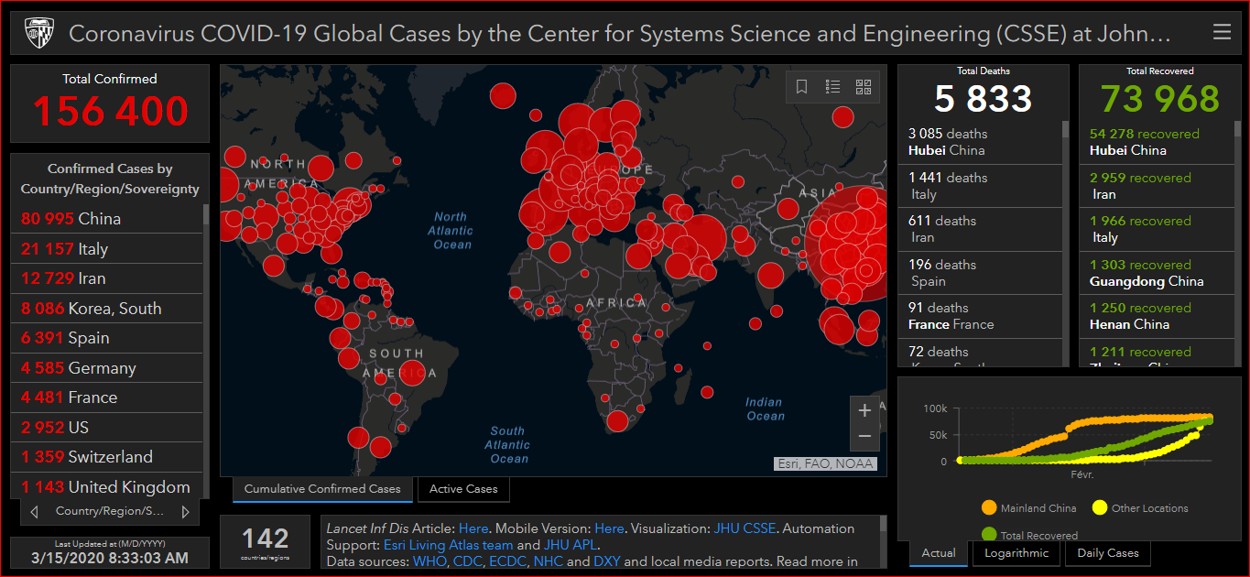
Task: Toggle Mainland China legend series
Action: point(1029,508)
